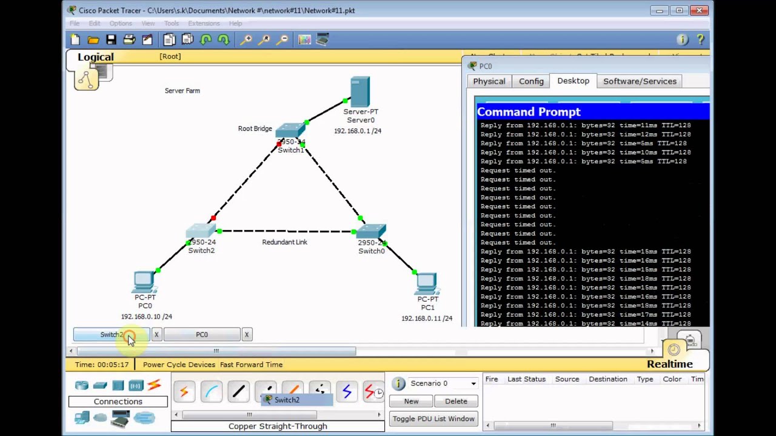Open the Options menu
The width and height of the screenshot is (776, 436).
[x=121, y=24]
